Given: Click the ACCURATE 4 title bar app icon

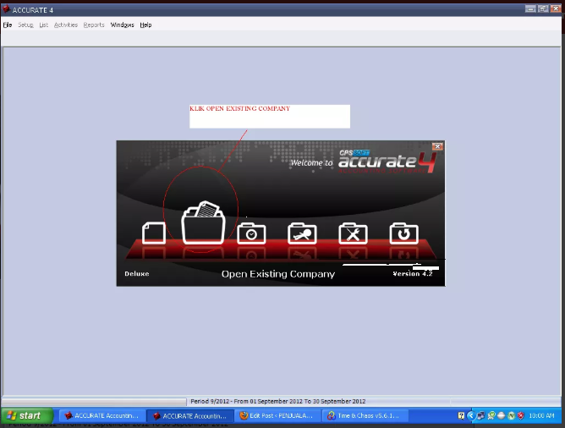Looking at the screenshot, I should tap(7, 9).
